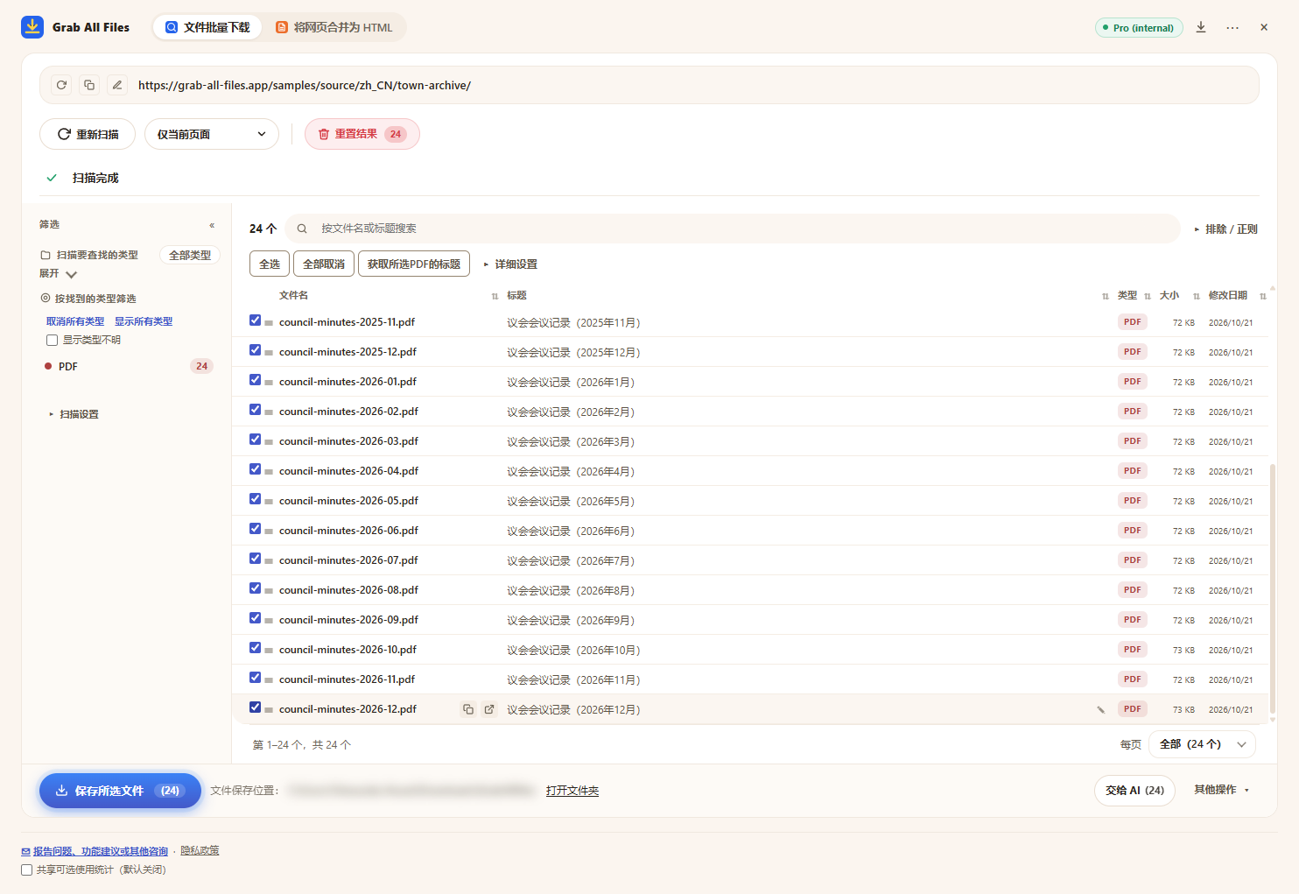Viewport: 1299px width, 894px height.
Task: Open council-minutes-2026-12.pdf in a new tab icon
Action: pyautogui.click(x=489, y=709)
